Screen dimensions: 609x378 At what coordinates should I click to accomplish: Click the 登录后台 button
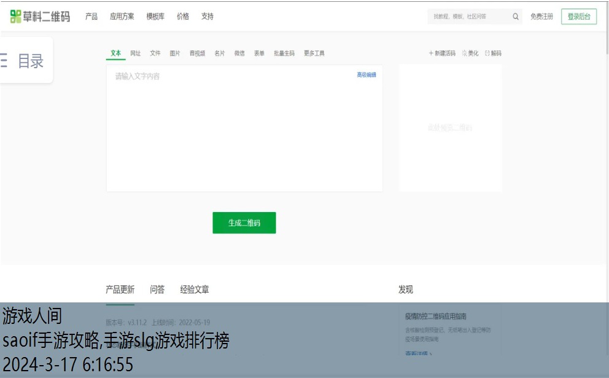pyautogui.click(x=579, y=17)
